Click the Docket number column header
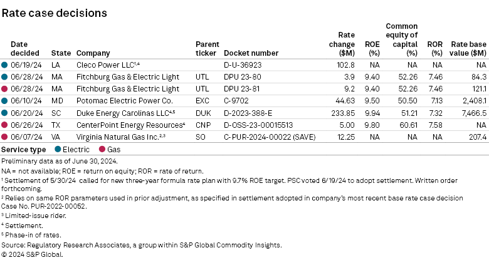489x265 pixels. click(251, 53)
